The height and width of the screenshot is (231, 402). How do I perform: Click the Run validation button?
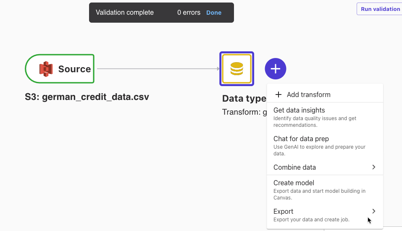pos(380,9)
